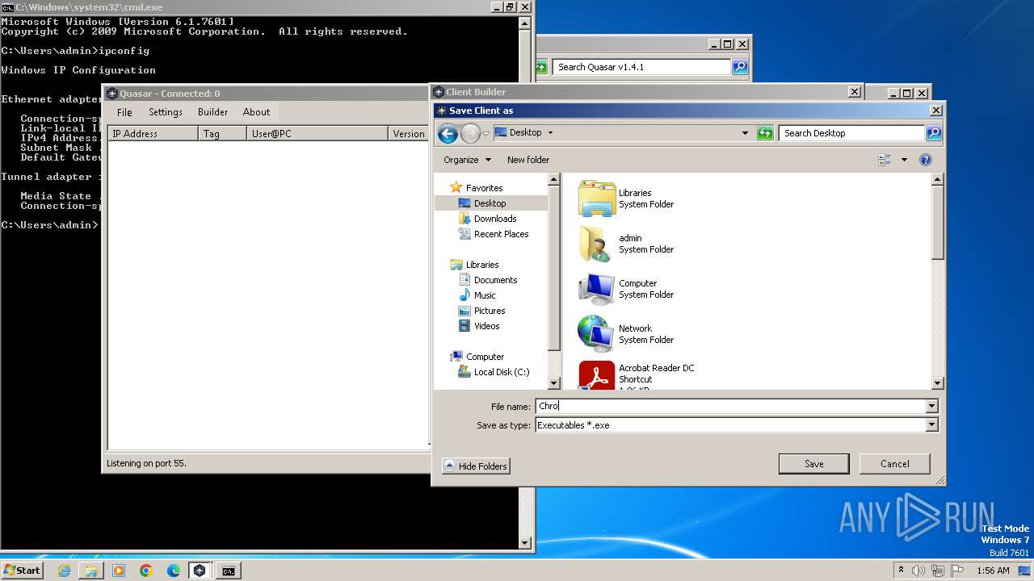Sort by Version column header
This screenshot has width=1034, height=581.
409,134
